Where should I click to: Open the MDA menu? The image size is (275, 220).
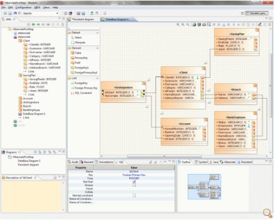37,7
